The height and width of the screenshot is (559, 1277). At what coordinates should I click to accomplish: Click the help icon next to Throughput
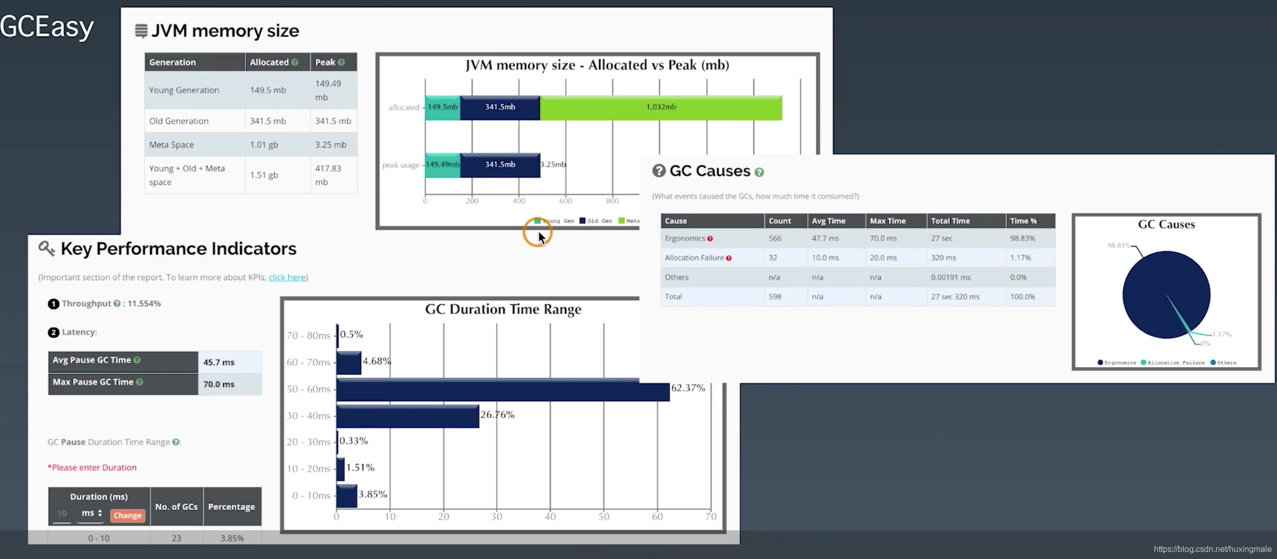(117, 304)
